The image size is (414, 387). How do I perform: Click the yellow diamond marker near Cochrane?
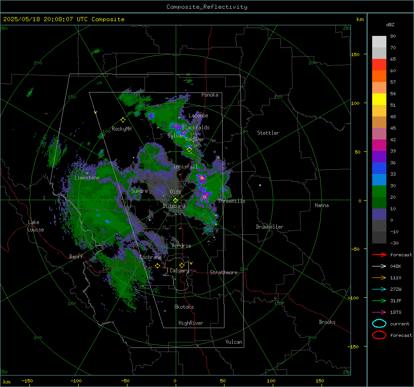(157, 266)
